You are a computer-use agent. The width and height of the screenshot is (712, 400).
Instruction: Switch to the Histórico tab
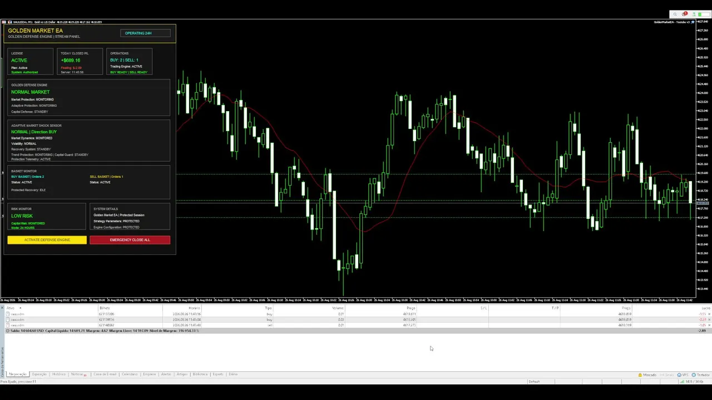click(x=58, y=374)
